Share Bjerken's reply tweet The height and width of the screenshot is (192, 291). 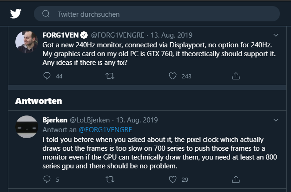pyautogui.click(x=236, y=179)
